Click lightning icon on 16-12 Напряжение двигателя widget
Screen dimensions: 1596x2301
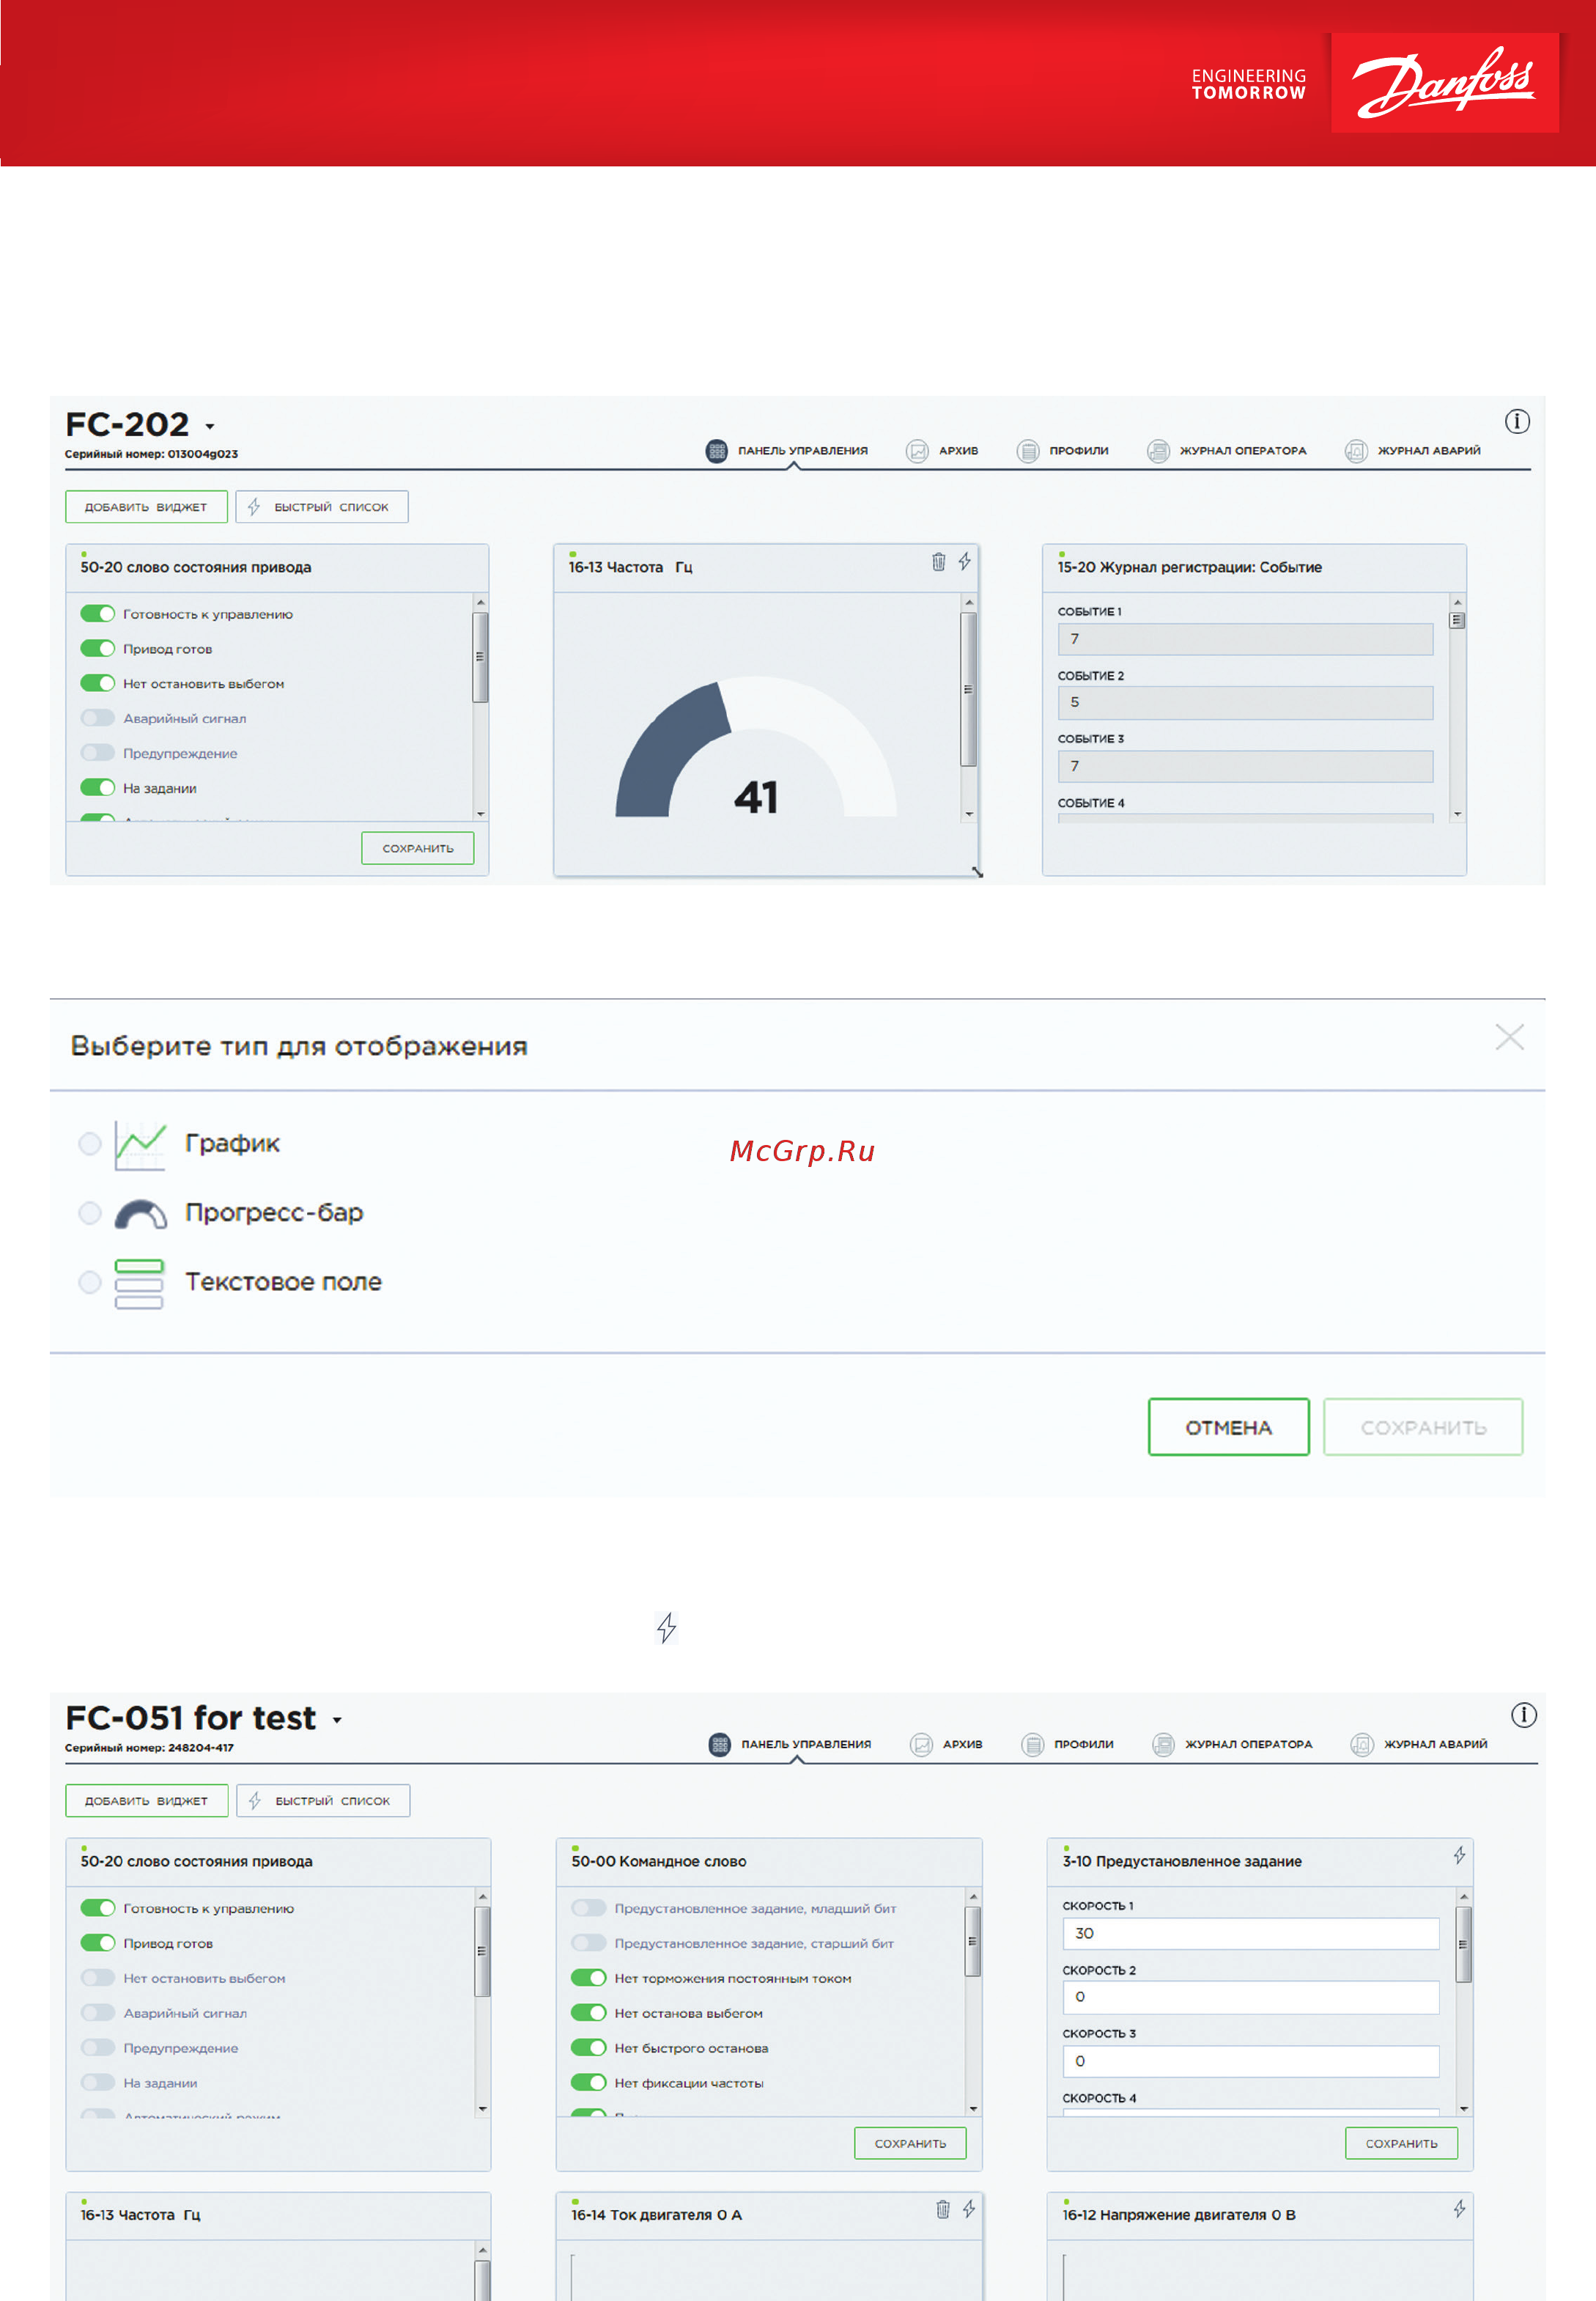[x=1459, y=2209]
